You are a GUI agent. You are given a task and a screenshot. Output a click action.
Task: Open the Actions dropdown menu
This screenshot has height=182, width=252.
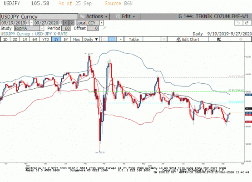94,16
